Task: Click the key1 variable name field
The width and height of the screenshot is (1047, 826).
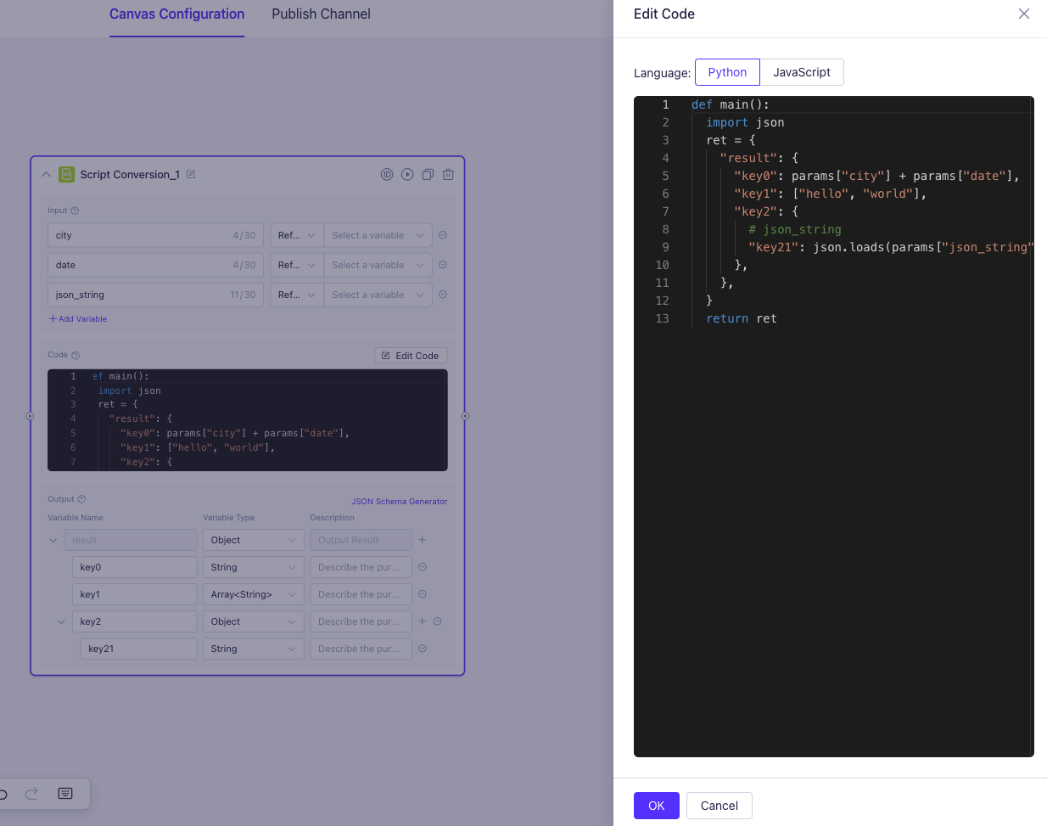Action: click(135, 594)
